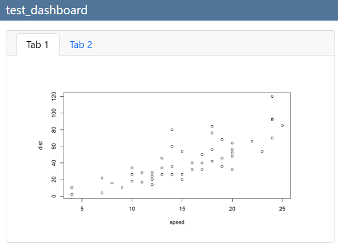Click the x-axis tick label 15
Viewport: 338px width, 247px height.
pyautogui.click(x=182, y=209)
